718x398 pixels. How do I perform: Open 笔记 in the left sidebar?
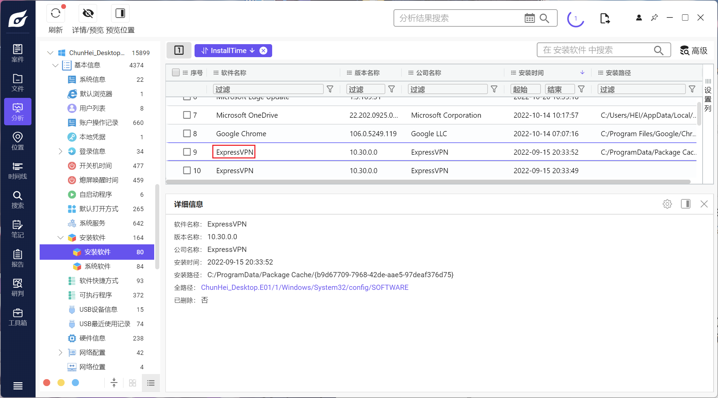[18, 229]
